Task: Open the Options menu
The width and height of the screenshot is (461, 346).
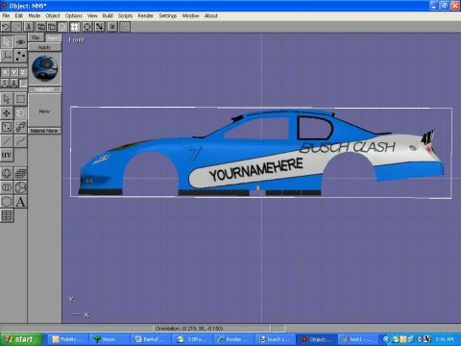Action: tap(74, 15)
